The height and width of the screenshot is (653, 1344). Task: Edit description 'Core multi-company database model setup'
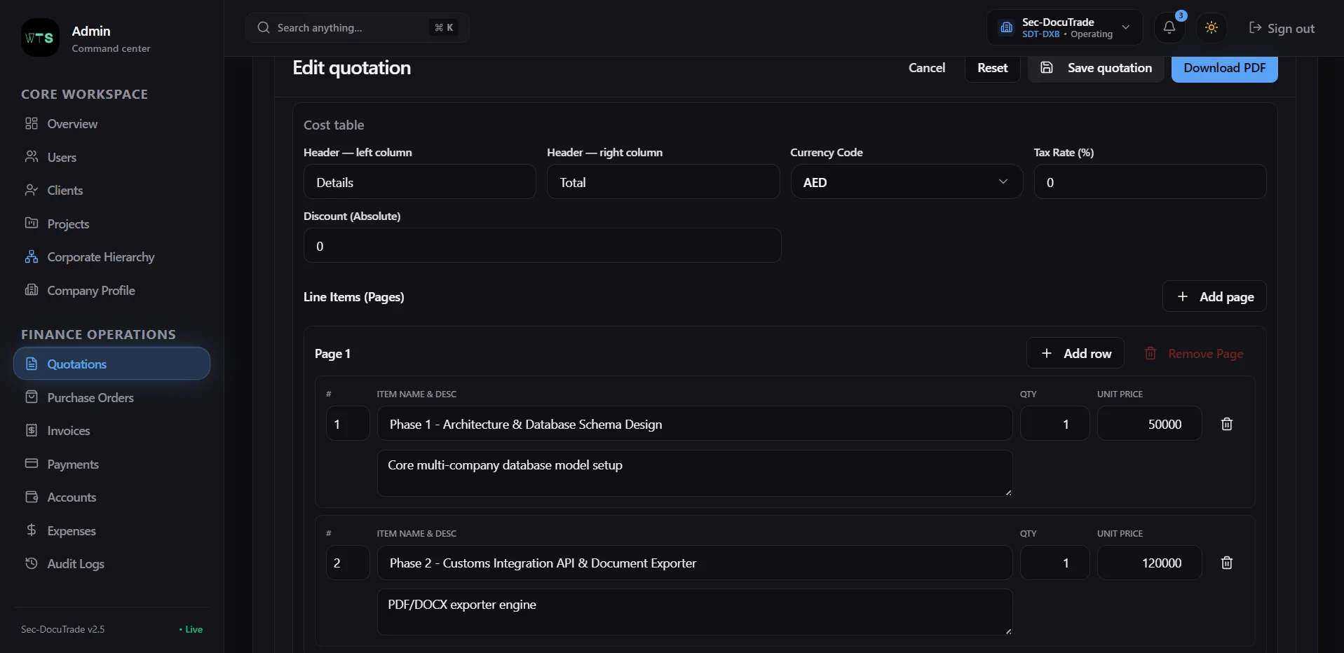(x=695, y=473)
